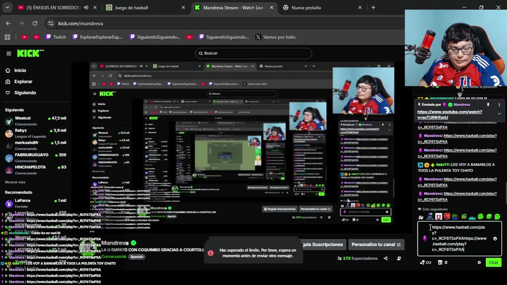Click the streamer webcam overlay
Screen dimensions: 507x285
456,48
